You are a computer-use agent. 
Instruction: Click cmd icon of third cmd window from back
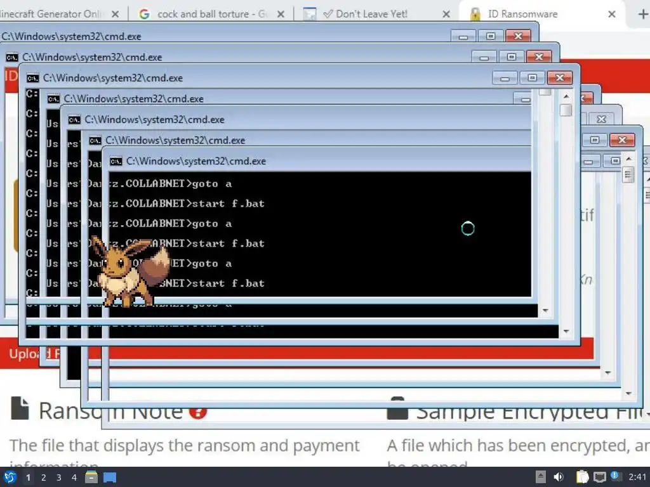point(32,78)
